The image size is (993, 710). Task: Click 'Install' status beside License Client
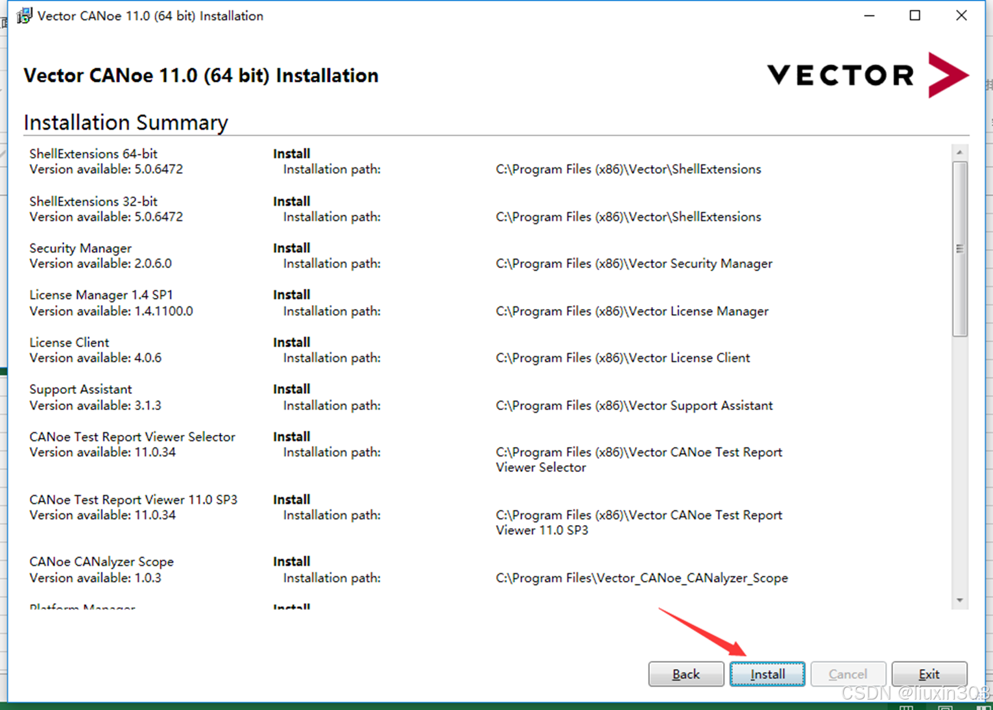point(291,342)
